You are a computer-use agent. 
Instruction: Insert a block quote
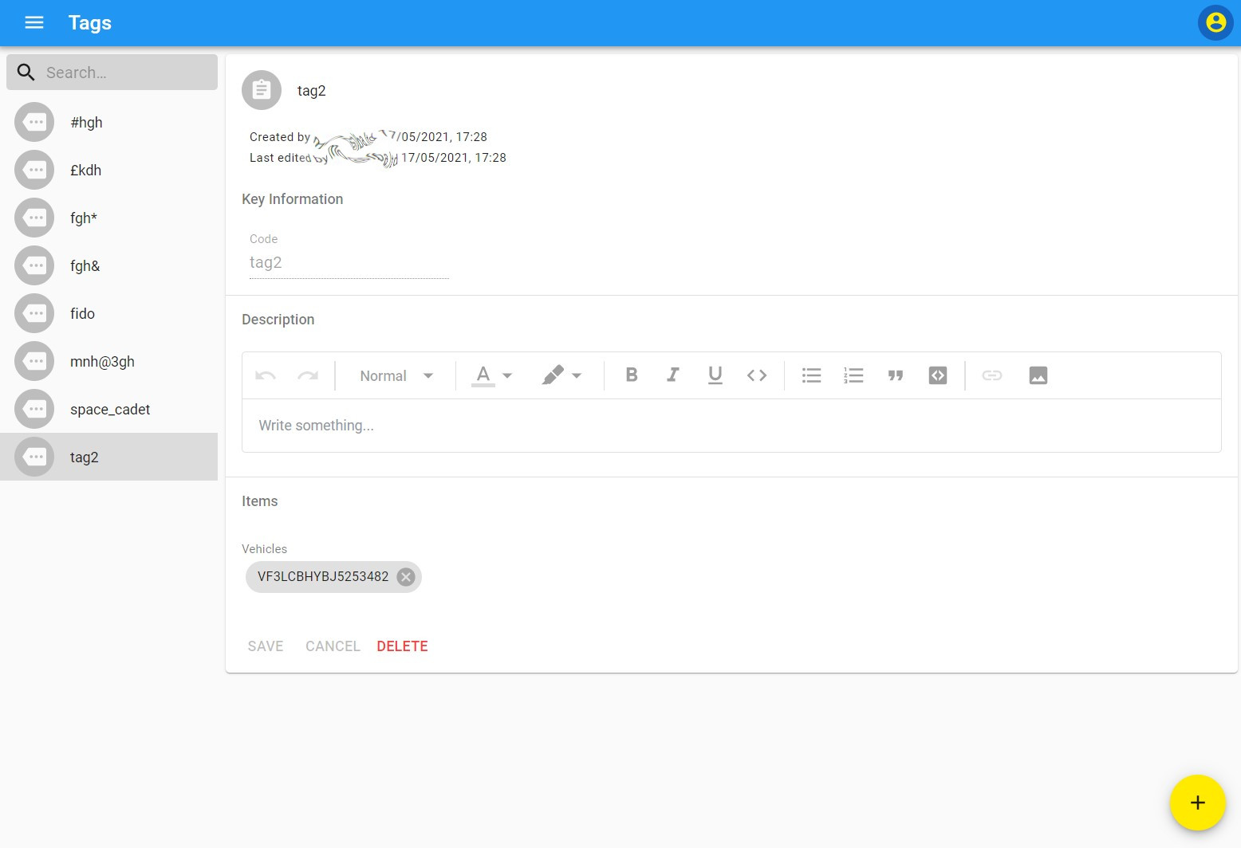coord(896,375)
